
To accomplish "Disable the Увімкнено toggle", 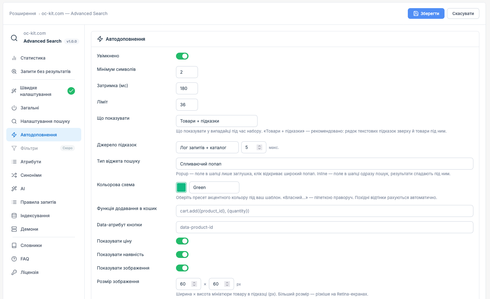I will click(x=182, y=56).
